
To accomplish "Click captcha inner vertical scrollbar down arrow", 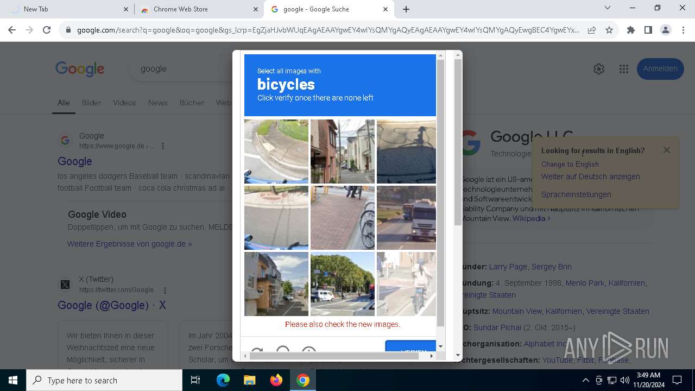I will click(440, 346).
